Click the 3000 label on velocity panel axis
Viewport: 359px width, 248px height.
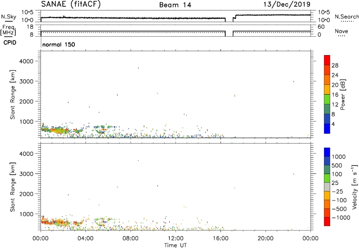click(x=26, y=174)
